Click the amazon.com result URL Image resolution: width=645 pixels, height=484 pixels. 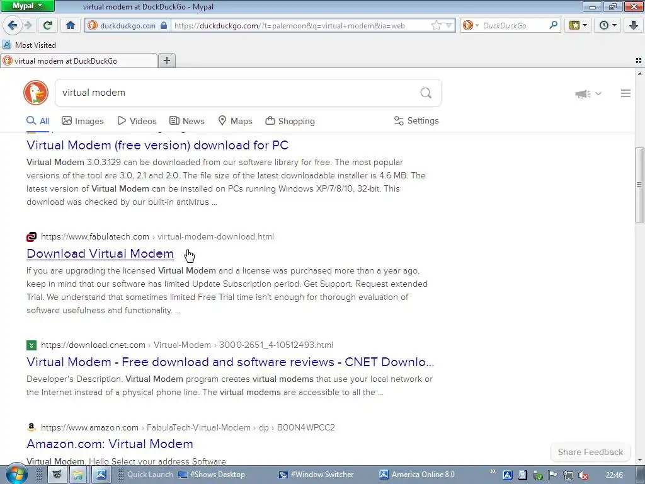(x=188, y=428)
